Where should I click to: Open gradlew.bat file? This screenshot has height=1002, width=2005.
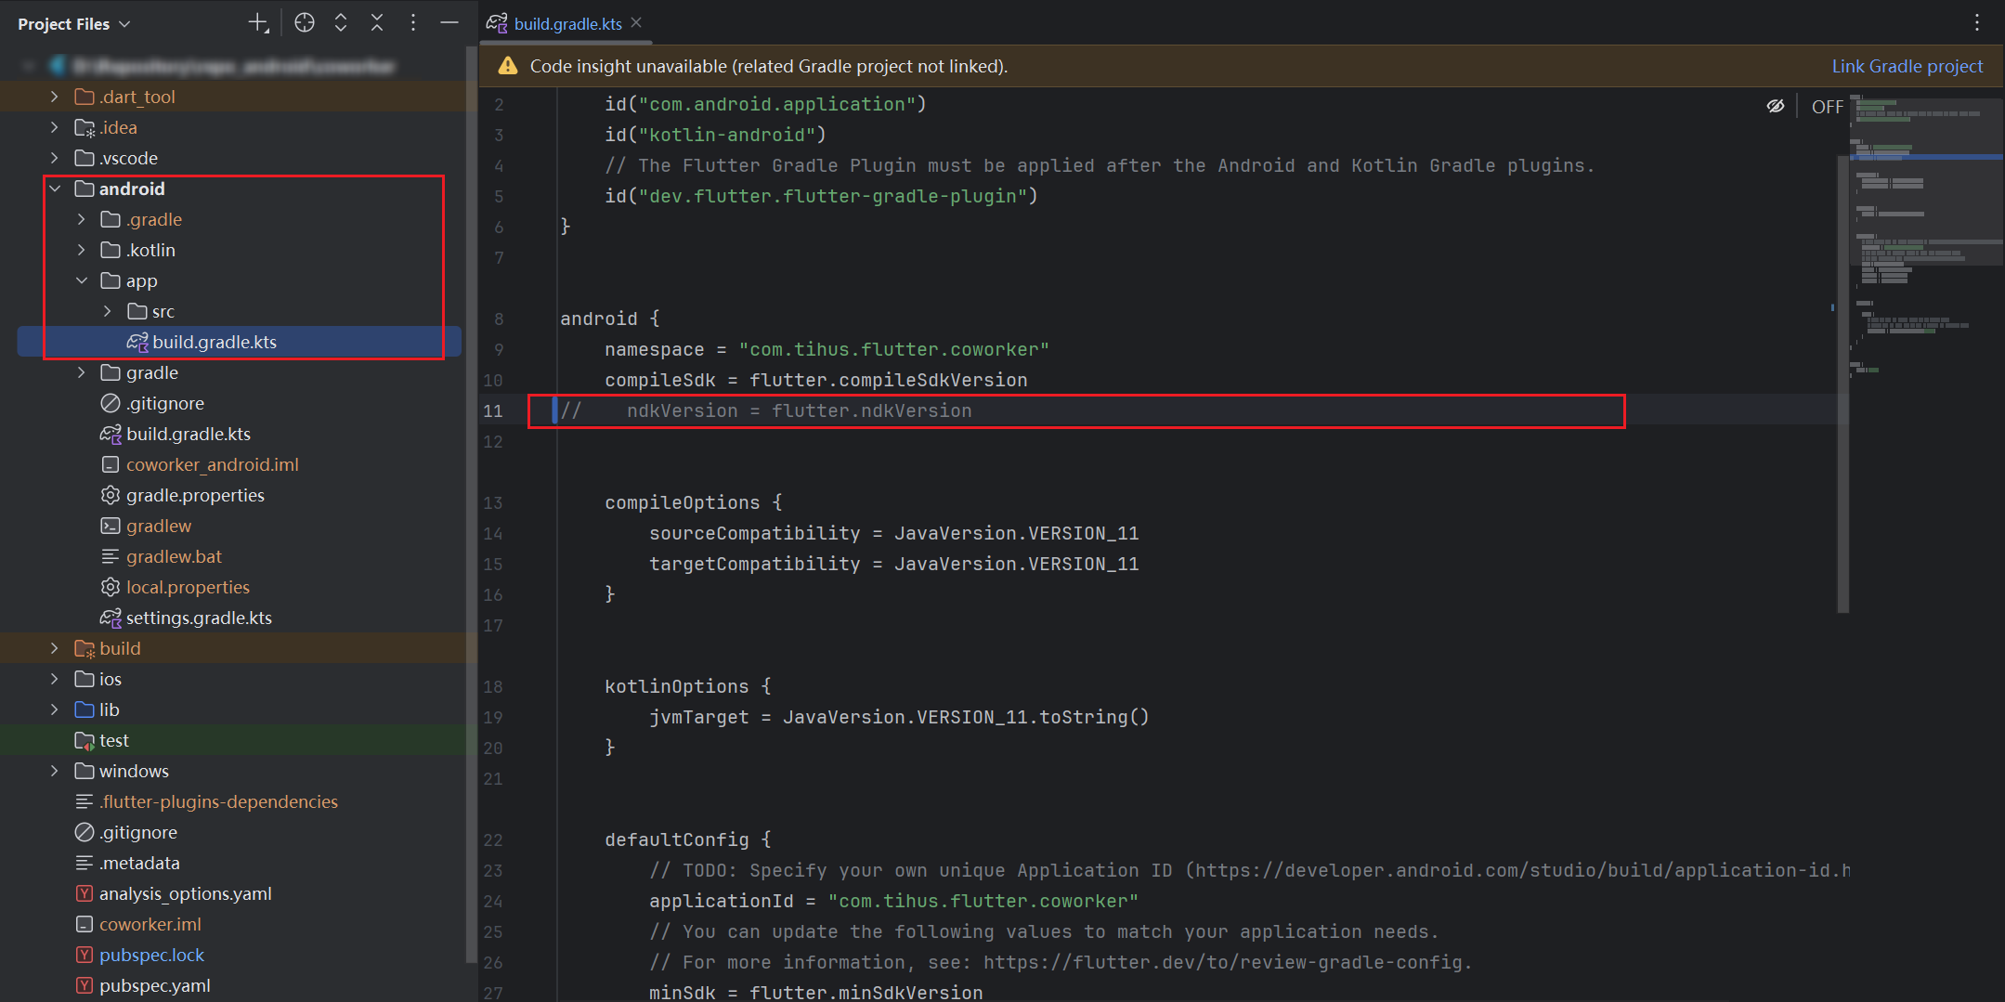click(x=174, y=556)
